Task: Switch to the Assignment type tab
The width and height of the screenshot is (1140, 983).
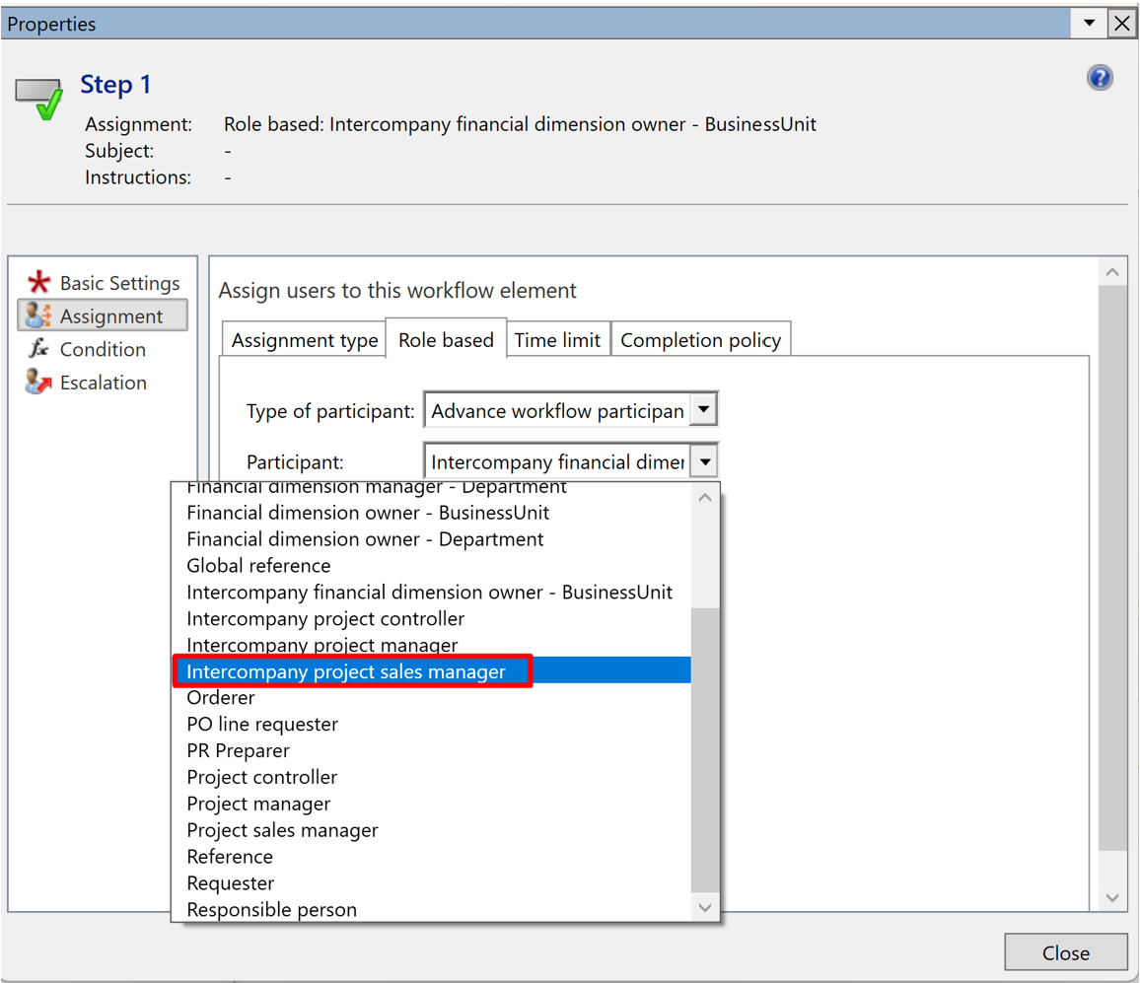Action: (305, 340)
